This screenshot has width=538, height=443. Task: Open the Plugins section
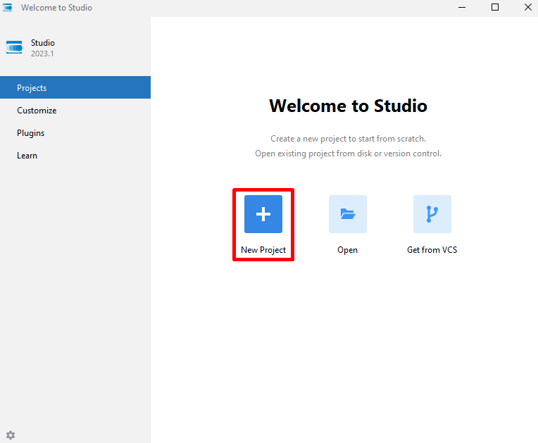click(x=31, y=133)
